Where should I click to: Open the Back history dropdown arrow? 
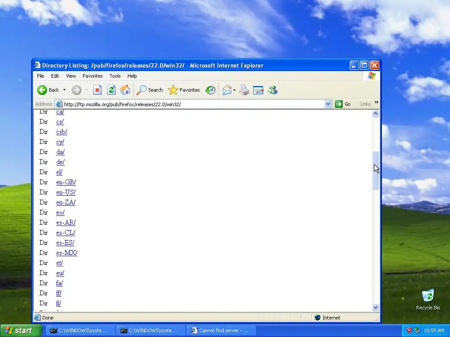pyautogui.click(x=64, y=90)
